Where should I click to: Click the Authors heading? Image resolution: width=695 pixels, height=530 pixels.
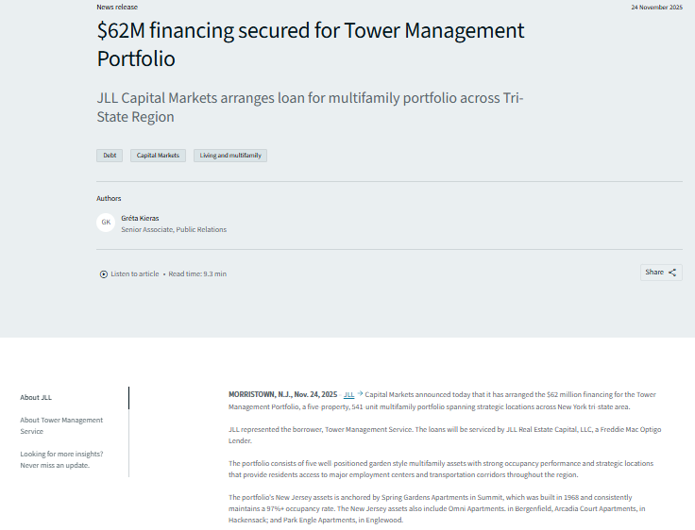pyautogui.click(x=109, y=198)
